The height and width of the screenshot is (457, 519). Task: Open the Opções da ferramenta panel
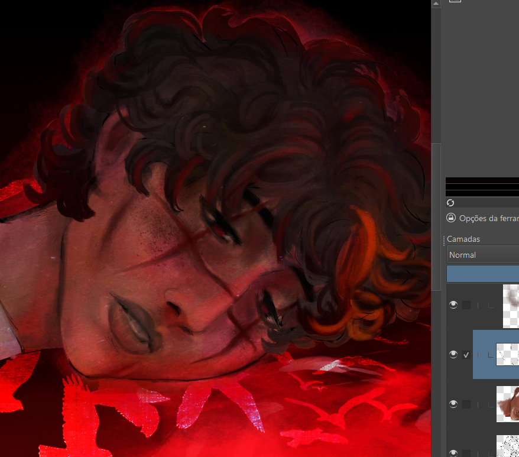(488, 218)
